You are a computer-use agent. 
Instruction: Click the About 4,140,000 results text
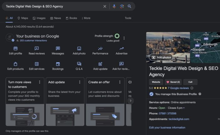(x=30, y=27)
